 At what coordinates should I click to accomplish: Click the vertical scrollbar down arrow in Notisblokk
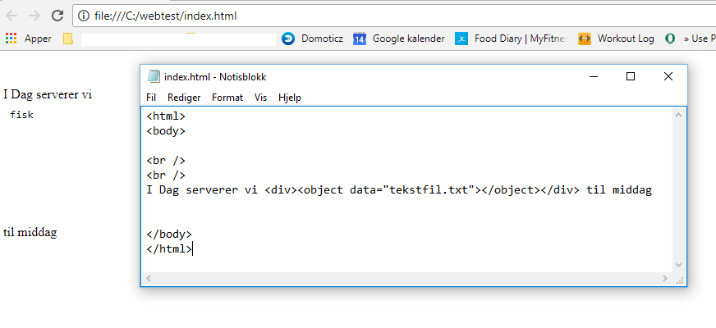678,265
